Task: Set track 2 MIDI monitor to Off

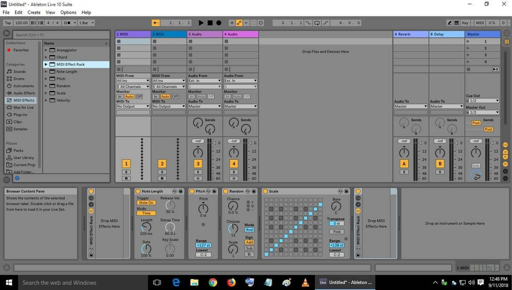Action: point(175,97)
